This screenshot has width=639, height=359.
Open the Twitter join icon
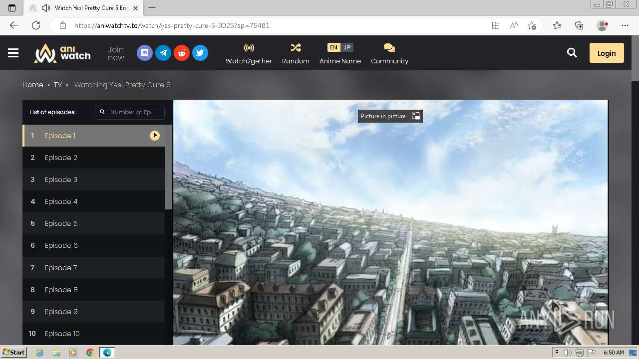point(200,53)
